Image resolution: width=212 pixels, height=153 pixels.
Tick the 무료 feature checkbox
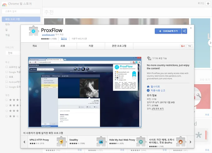(7, 77)
